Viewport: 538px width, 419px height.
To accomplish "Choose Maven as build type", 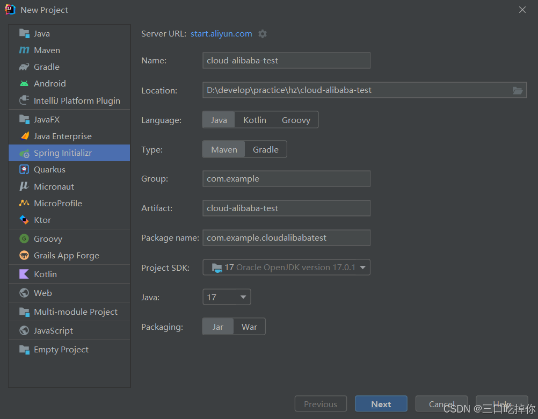I will tap(224, 149).
